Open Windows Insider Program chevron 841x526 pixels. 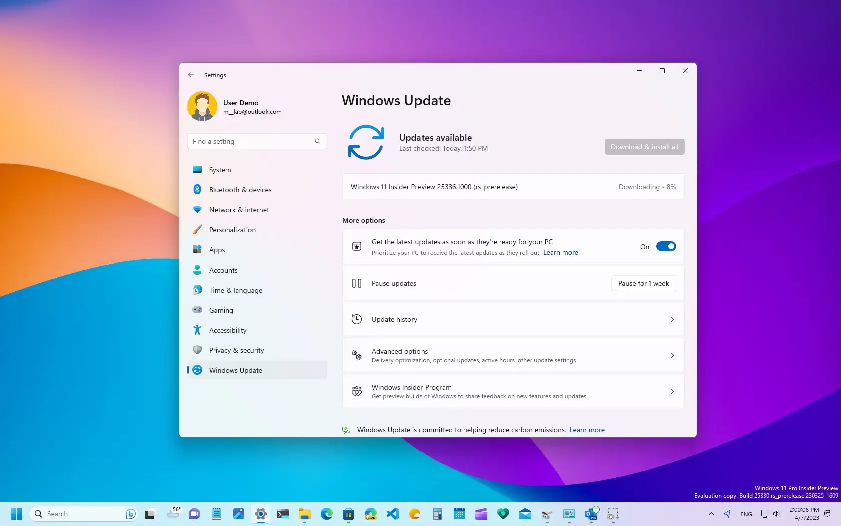point(672,391)
